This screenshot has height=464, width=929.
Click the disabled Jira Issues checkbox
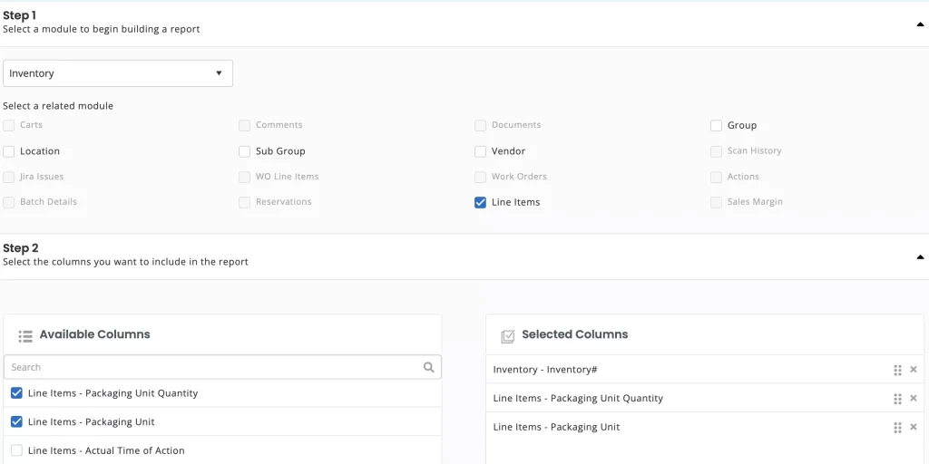coord(9,177)
